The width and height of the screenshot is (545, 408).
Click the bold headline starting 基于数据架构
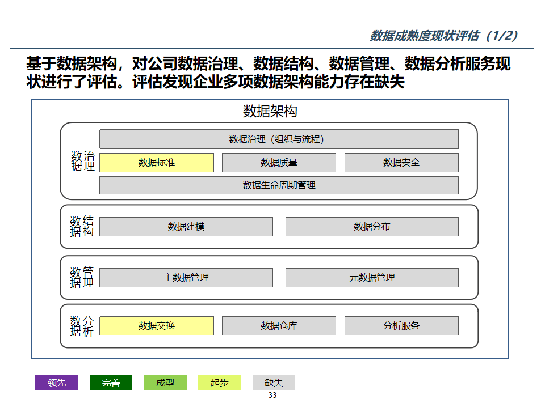269,73
